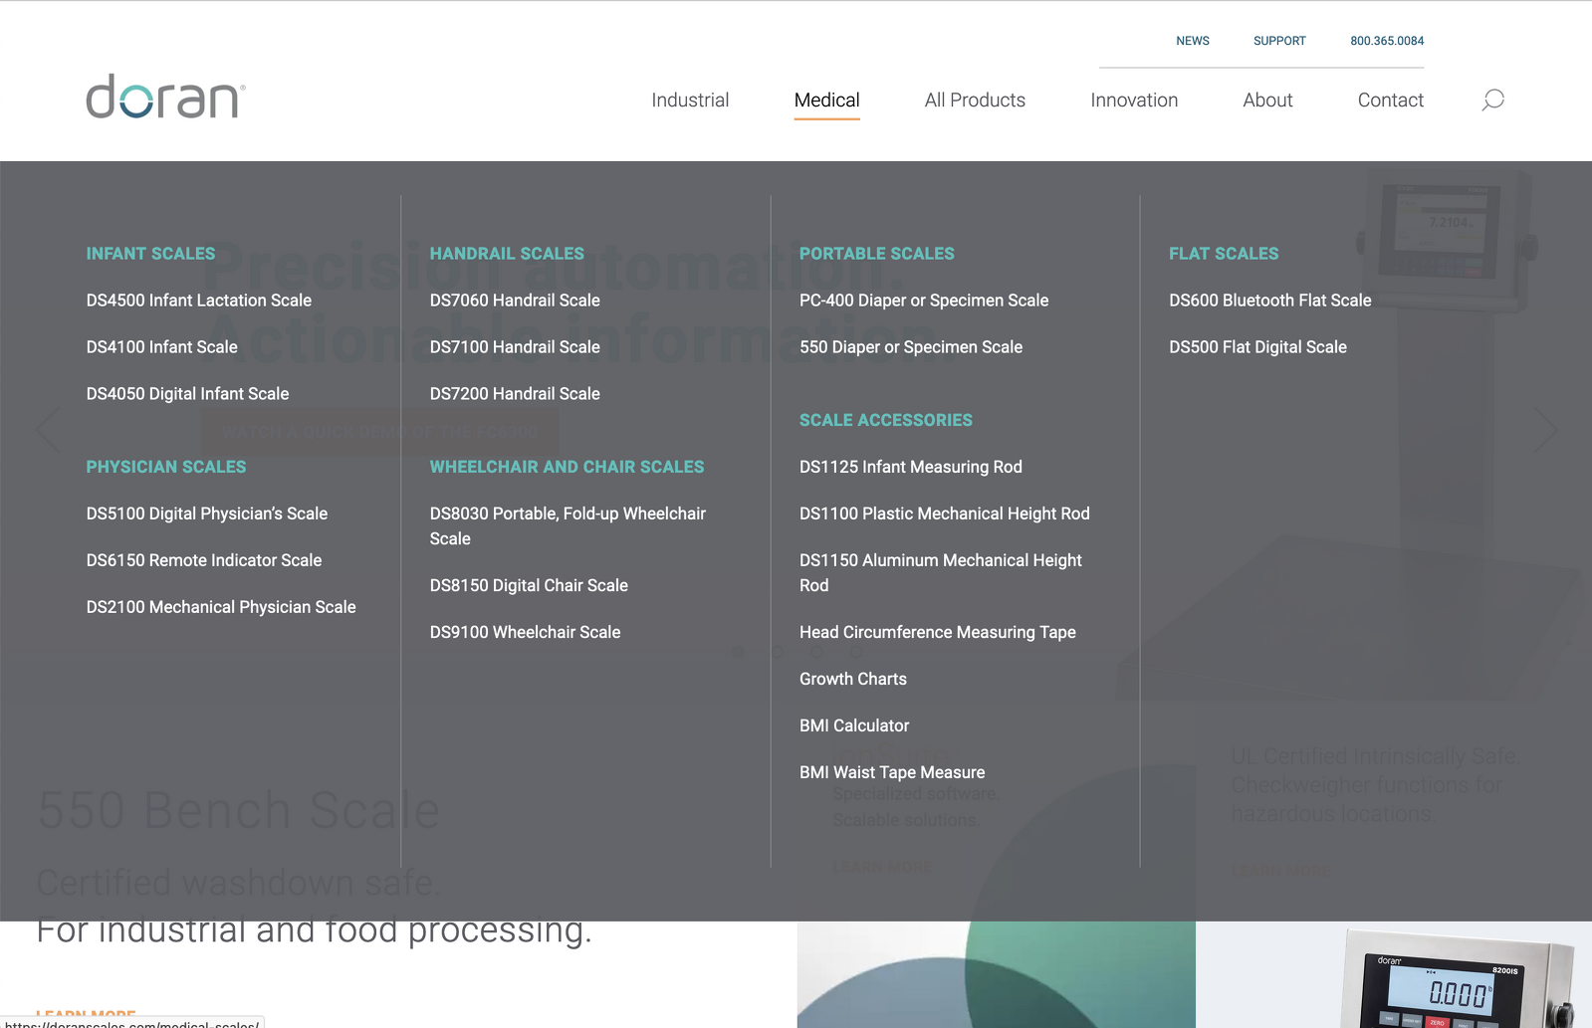Open the Flat Scales category
Viewport: 1592px width, 1028px height.
[x=1224, y=254]
